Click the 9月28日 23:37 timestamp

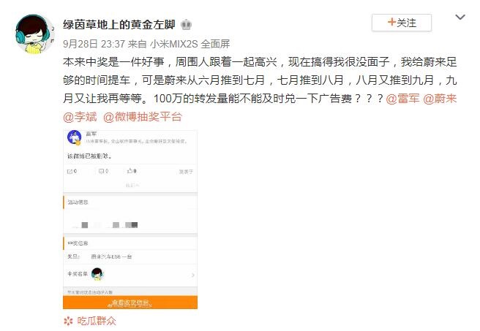click(94, 44)
